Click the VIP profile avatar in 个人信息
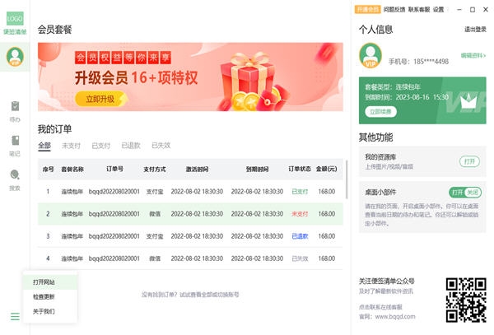494x335 pixels. [x=371, y=56]
